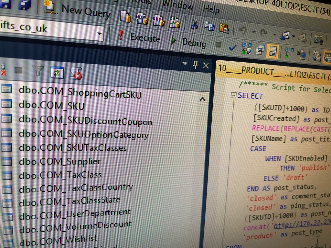Click the CASE keyword in the query
This screenshot has width=331, height=248.
click(258, 149)
